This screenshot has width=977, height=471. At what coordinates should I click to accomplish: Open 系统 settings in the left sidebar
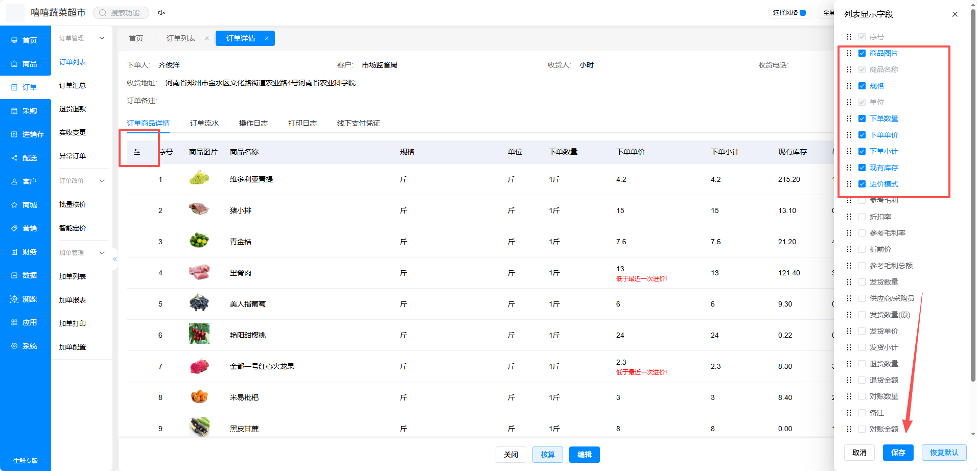click(x=26, y=346)
